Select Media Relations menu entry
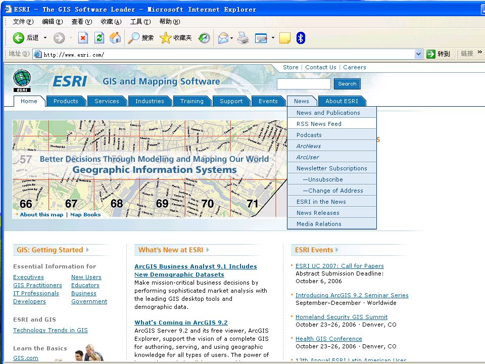The image size is (485, 364). point(332,224)
